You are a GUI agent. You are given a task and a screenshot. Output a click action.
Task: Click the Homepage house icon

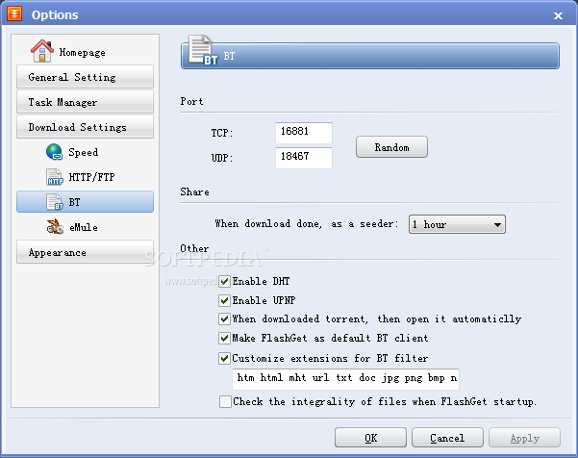tap(42, 51)
